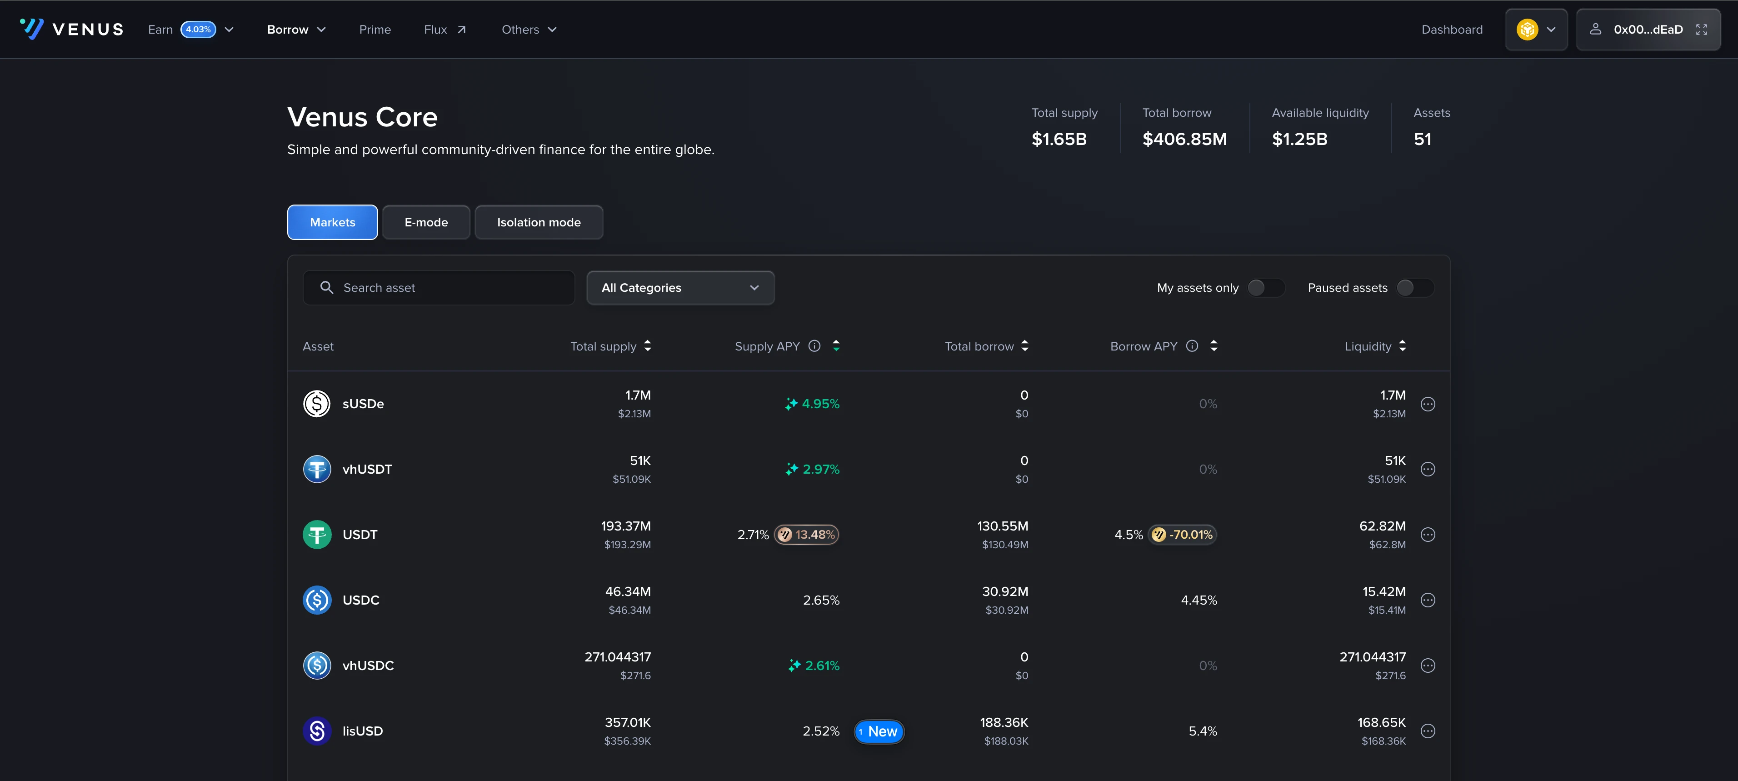Sort by the Total borrow column

(986, 345)
